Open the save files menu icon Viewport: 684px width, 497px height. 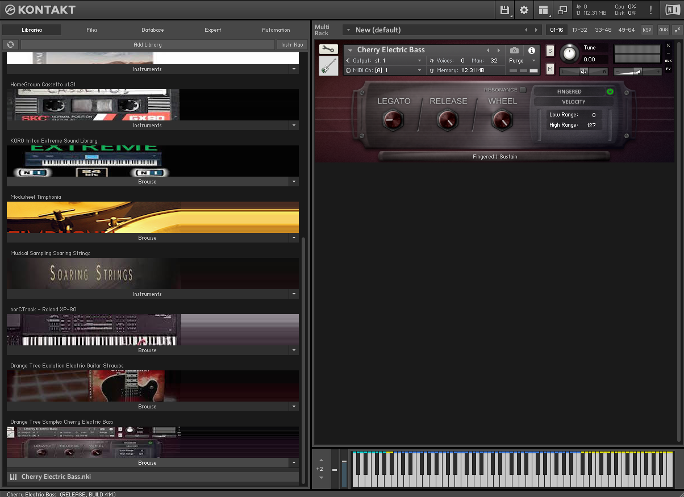[504, 10]
